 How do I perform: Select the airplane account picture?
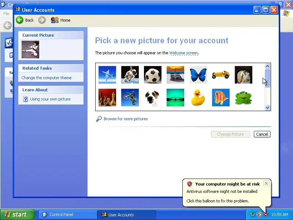(107, 75)
